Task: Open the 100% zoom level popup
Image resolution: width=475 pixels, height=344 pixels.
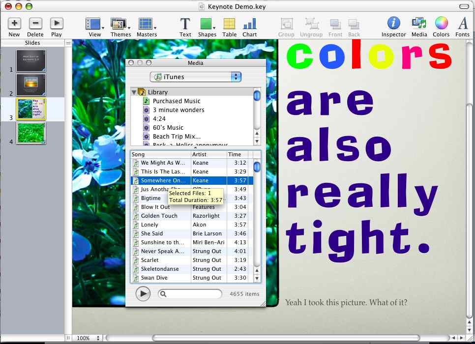Action: [x=88, y=338]
